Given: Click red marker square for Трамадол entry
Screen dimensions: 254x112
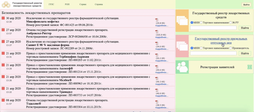Looking at the screenshot, I should click(x=3, y=89).
